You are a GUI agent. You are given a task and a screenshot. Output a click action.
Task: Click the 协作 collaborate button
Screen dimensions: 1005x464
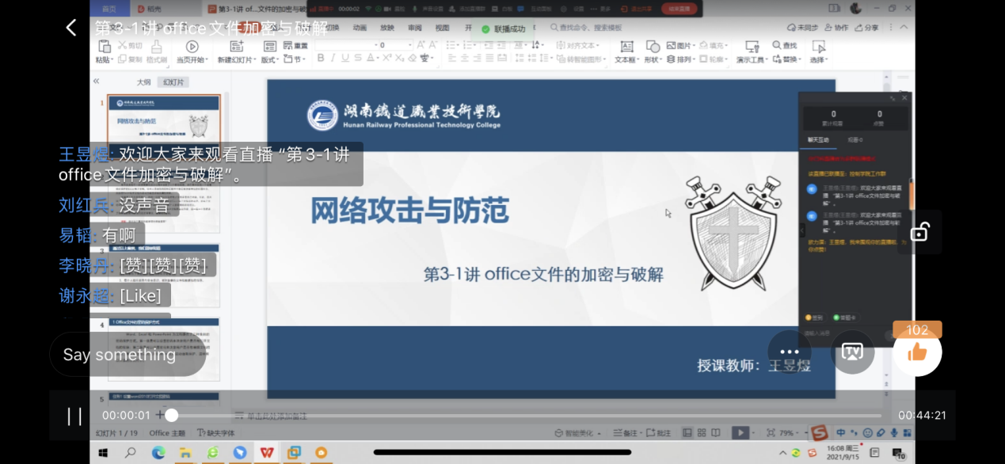pos(836,28)
